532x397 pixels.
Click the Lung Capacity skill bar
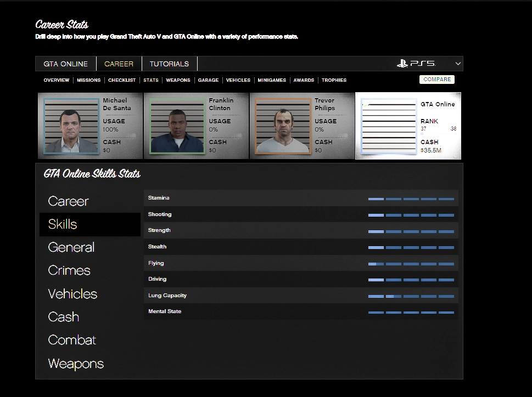(x=411, y=296)
